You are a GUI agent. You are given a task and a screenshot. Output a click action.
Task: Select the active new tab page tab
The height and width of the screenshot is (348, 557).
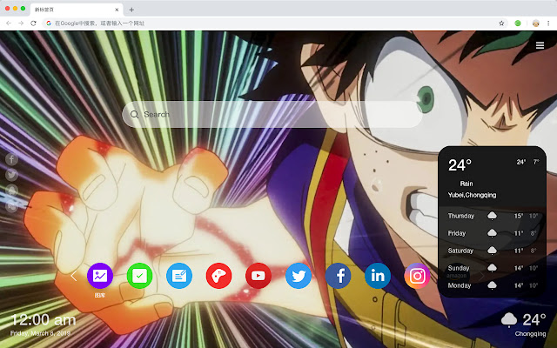(77, 10)
